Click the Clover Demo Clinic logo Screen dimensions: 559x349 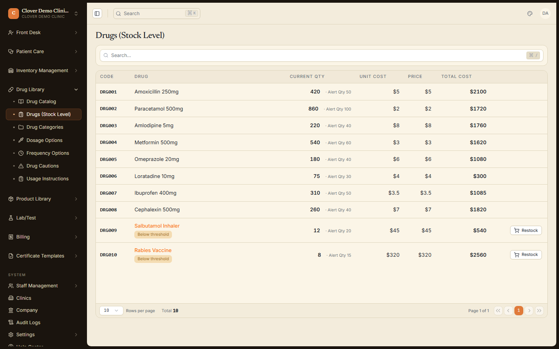(x=14, y=14)
